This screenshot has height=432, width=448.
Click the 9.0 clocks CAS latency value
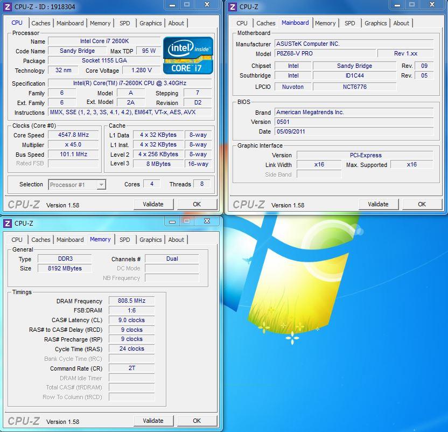click(x=132, y=320)
